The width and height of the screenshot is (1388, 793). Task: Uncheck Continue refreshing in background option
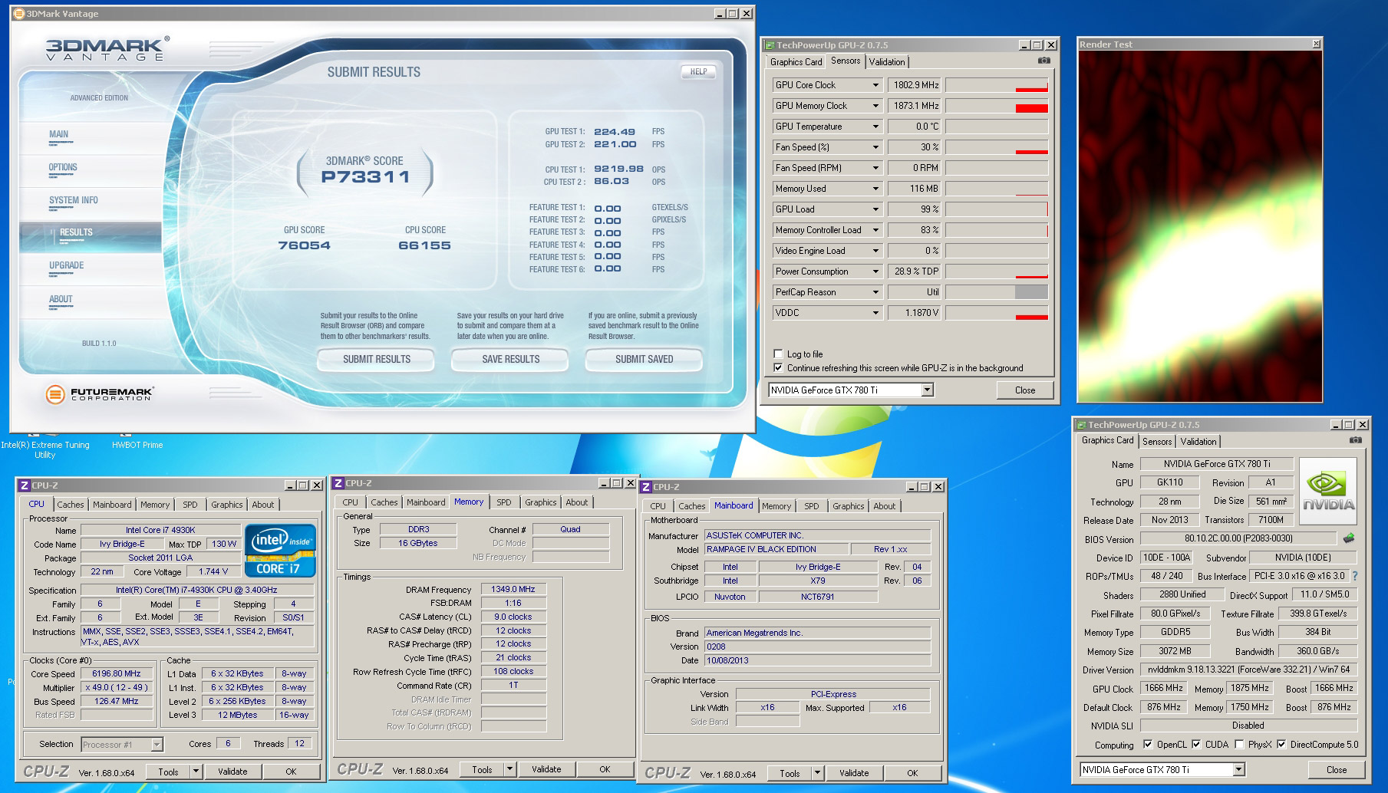click(779, 368)
